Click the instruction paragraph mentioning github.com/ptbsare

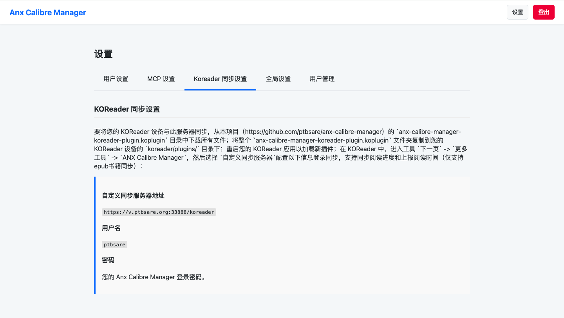282,149
